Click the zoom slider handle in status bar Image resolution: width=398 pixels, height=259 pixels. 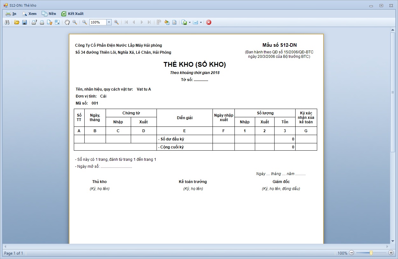pos(371,253)
